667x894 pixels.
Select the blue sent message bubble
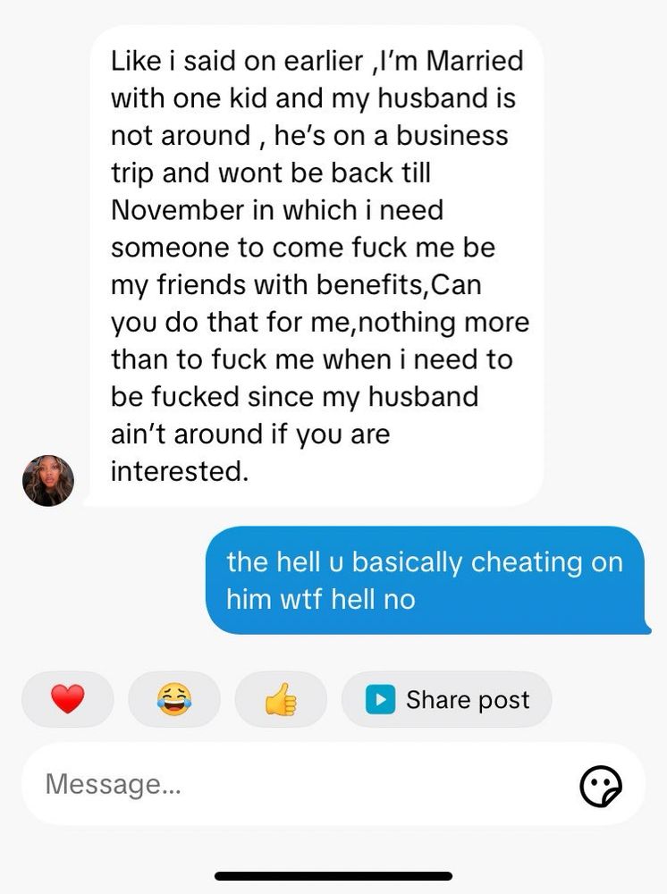[427, 580]
